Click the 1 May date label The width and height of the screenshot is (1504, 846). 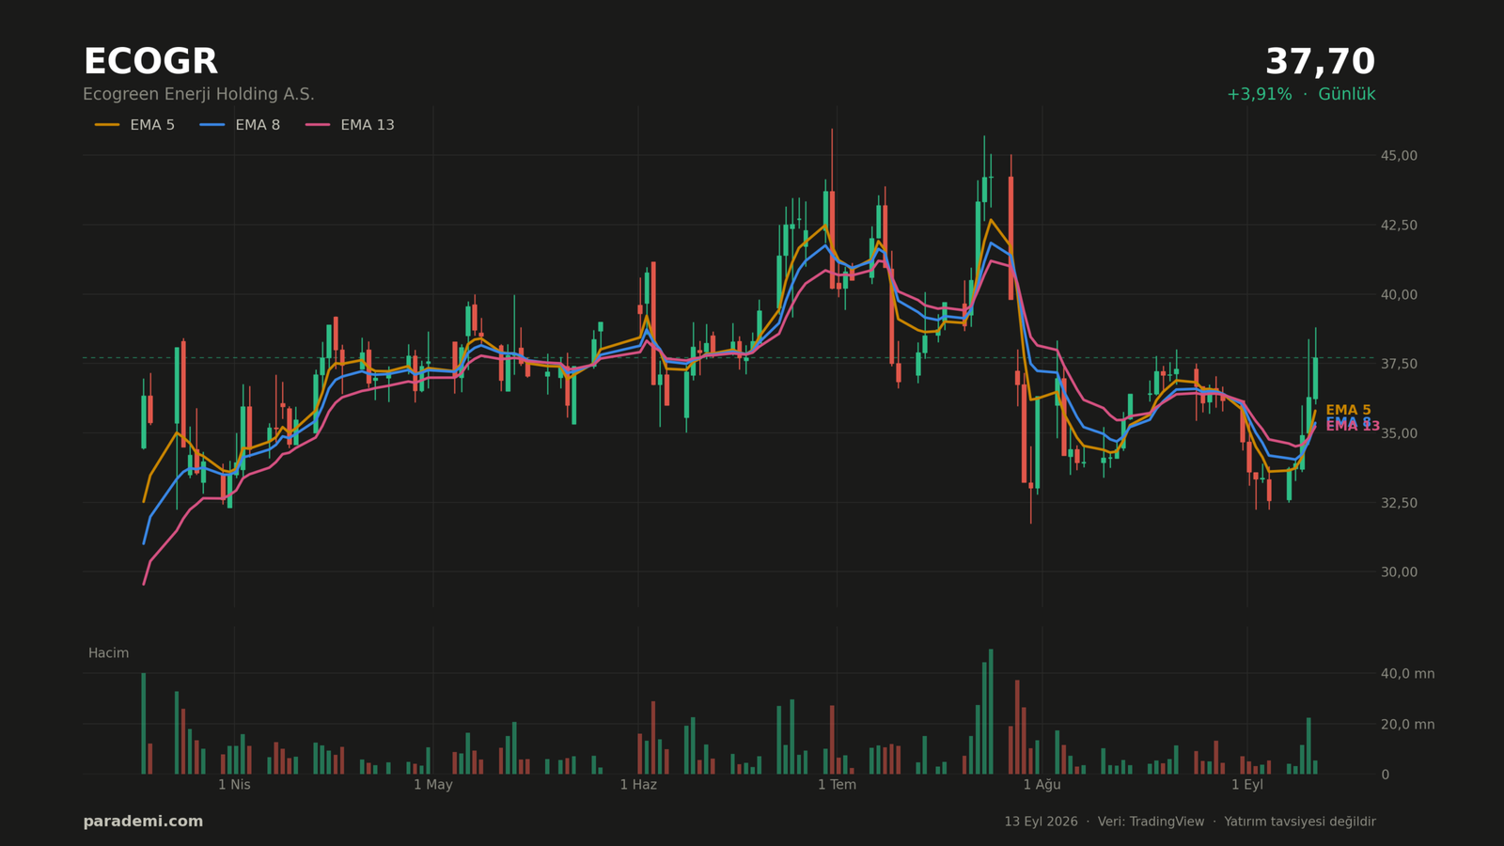point(433,785)
